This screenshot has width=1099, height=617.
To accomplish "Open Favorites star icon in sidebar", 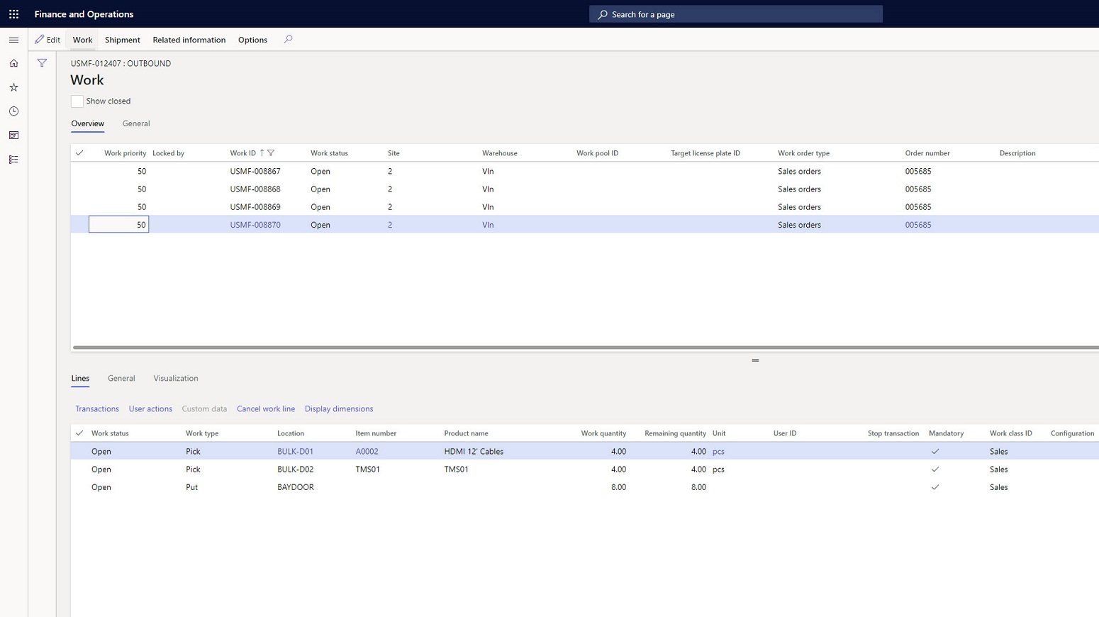I will point(13,87).
